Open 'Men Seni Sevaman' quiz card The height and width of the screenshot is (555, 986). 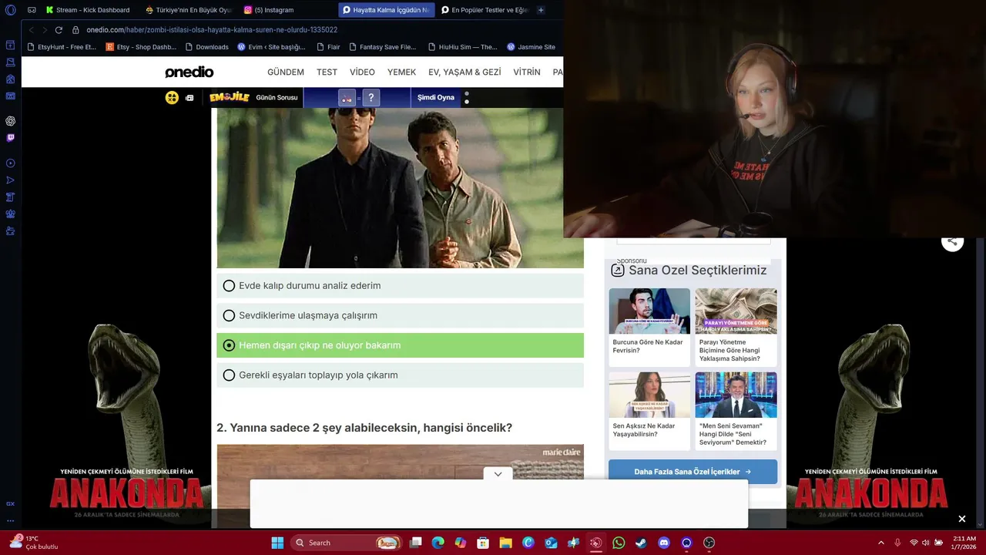point(736,411)
